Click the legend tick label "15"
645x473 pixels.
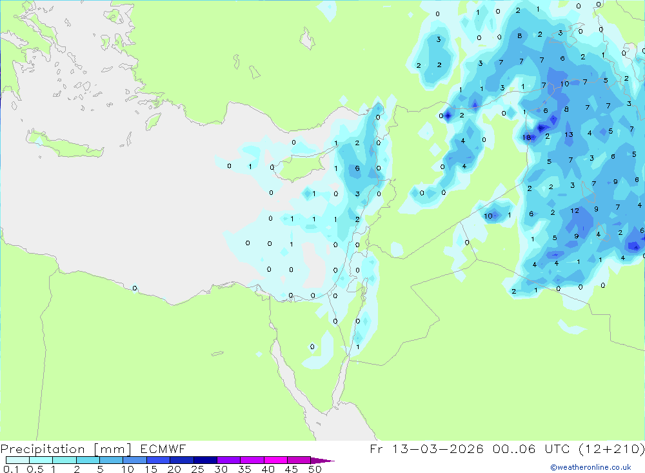[x=151, y=469]
